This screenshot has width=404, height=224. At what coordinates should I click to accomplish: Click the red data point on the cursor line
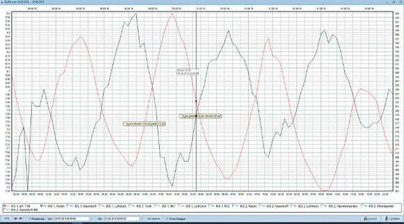(196, 101)
